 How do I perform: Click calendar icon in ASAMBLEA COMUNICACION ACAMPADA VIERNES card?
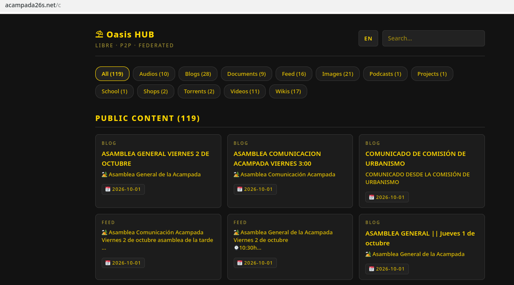240,189
